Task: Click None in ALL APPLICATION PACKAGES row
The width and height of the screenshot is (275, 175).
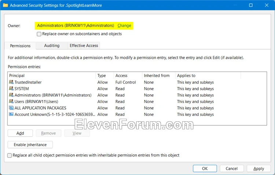Action: tap(149, 108)
